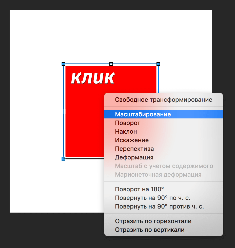Viewport: 235px width, 248px height.
Task: Flip horizontally using Отразить по горизонтали
Action: point(153,221)
